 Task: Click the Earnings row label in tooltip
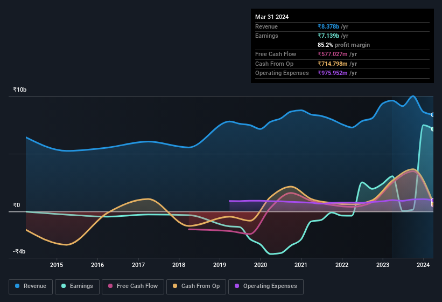click(266, 36)
